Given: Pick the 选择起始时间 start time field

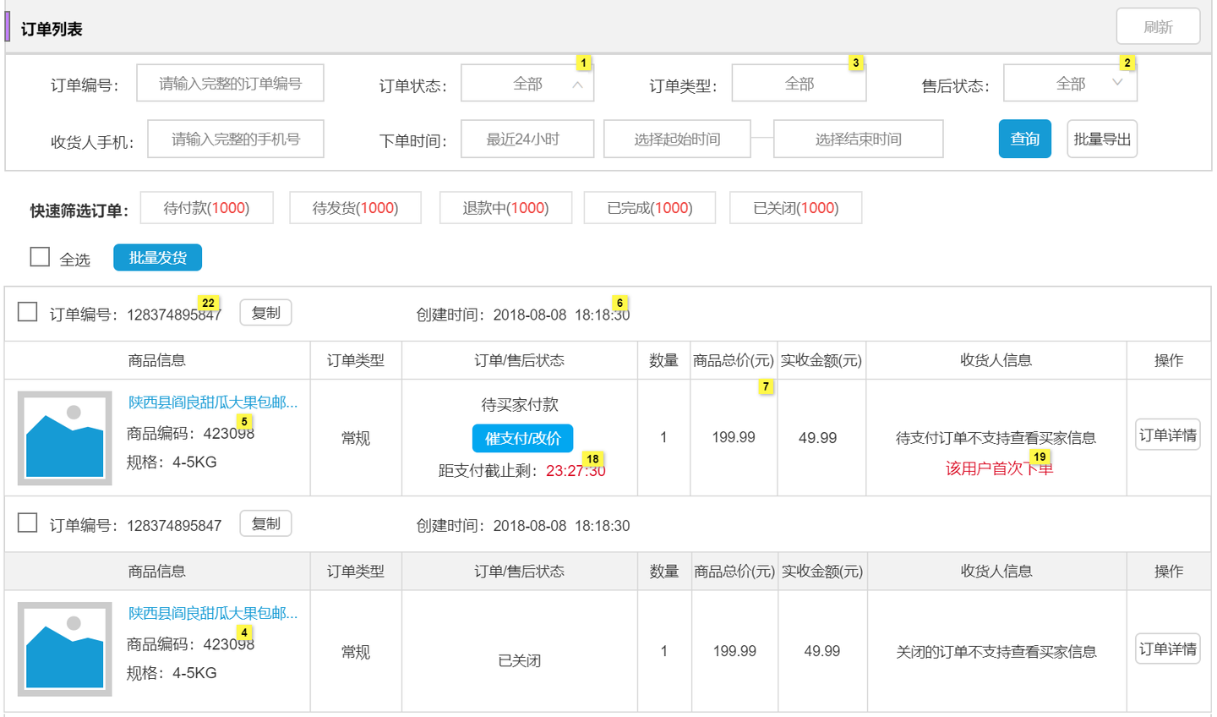Looking at the screenshot, I should [677, 139].
